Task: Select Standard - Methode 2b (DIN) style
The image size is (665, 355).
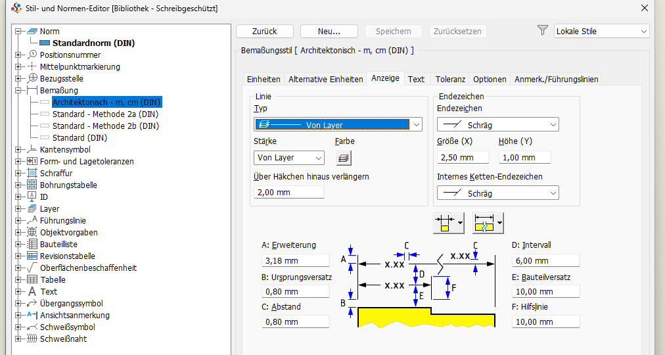Action: tap(106, 126)
